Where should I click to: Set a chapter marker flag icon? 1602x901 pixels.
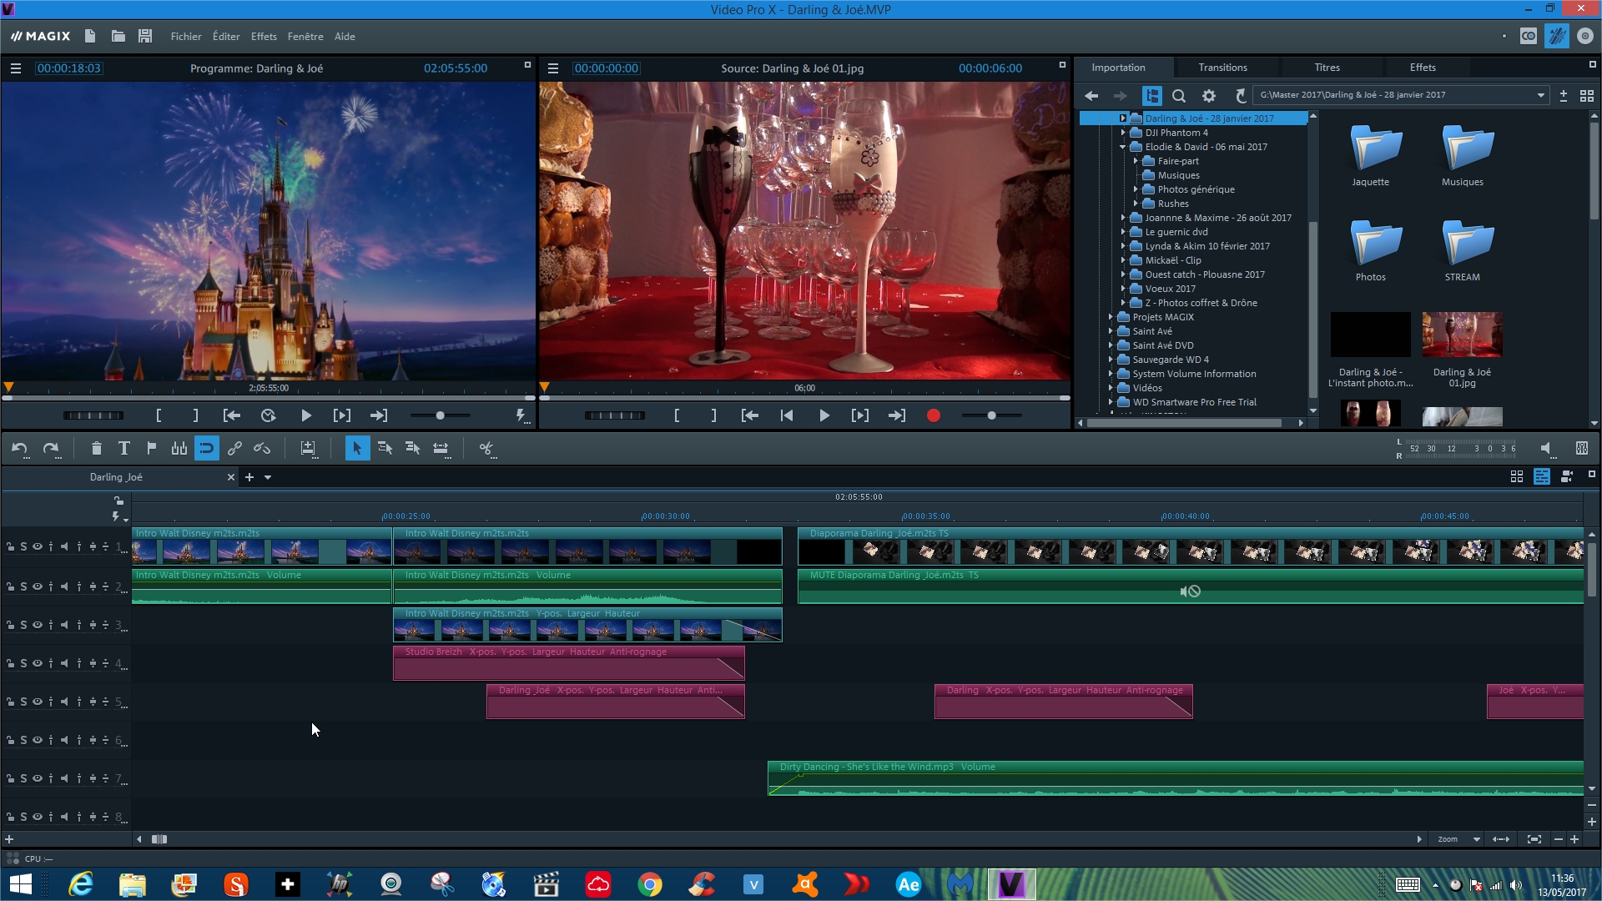[151, 449]
